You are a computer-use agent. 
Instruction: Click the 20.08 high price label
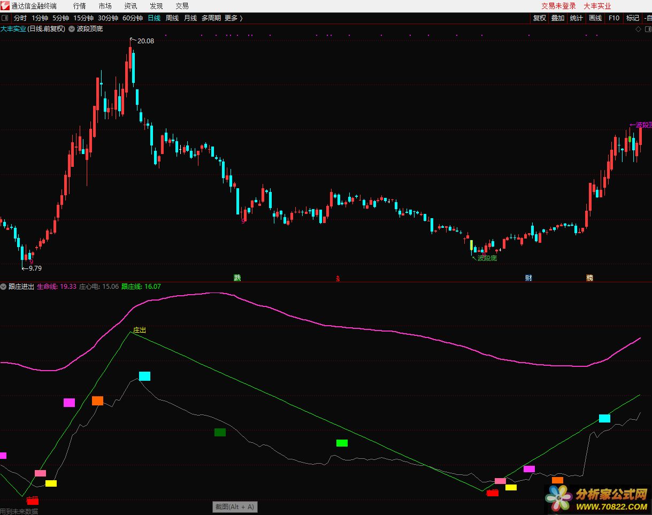coord(145,41)
